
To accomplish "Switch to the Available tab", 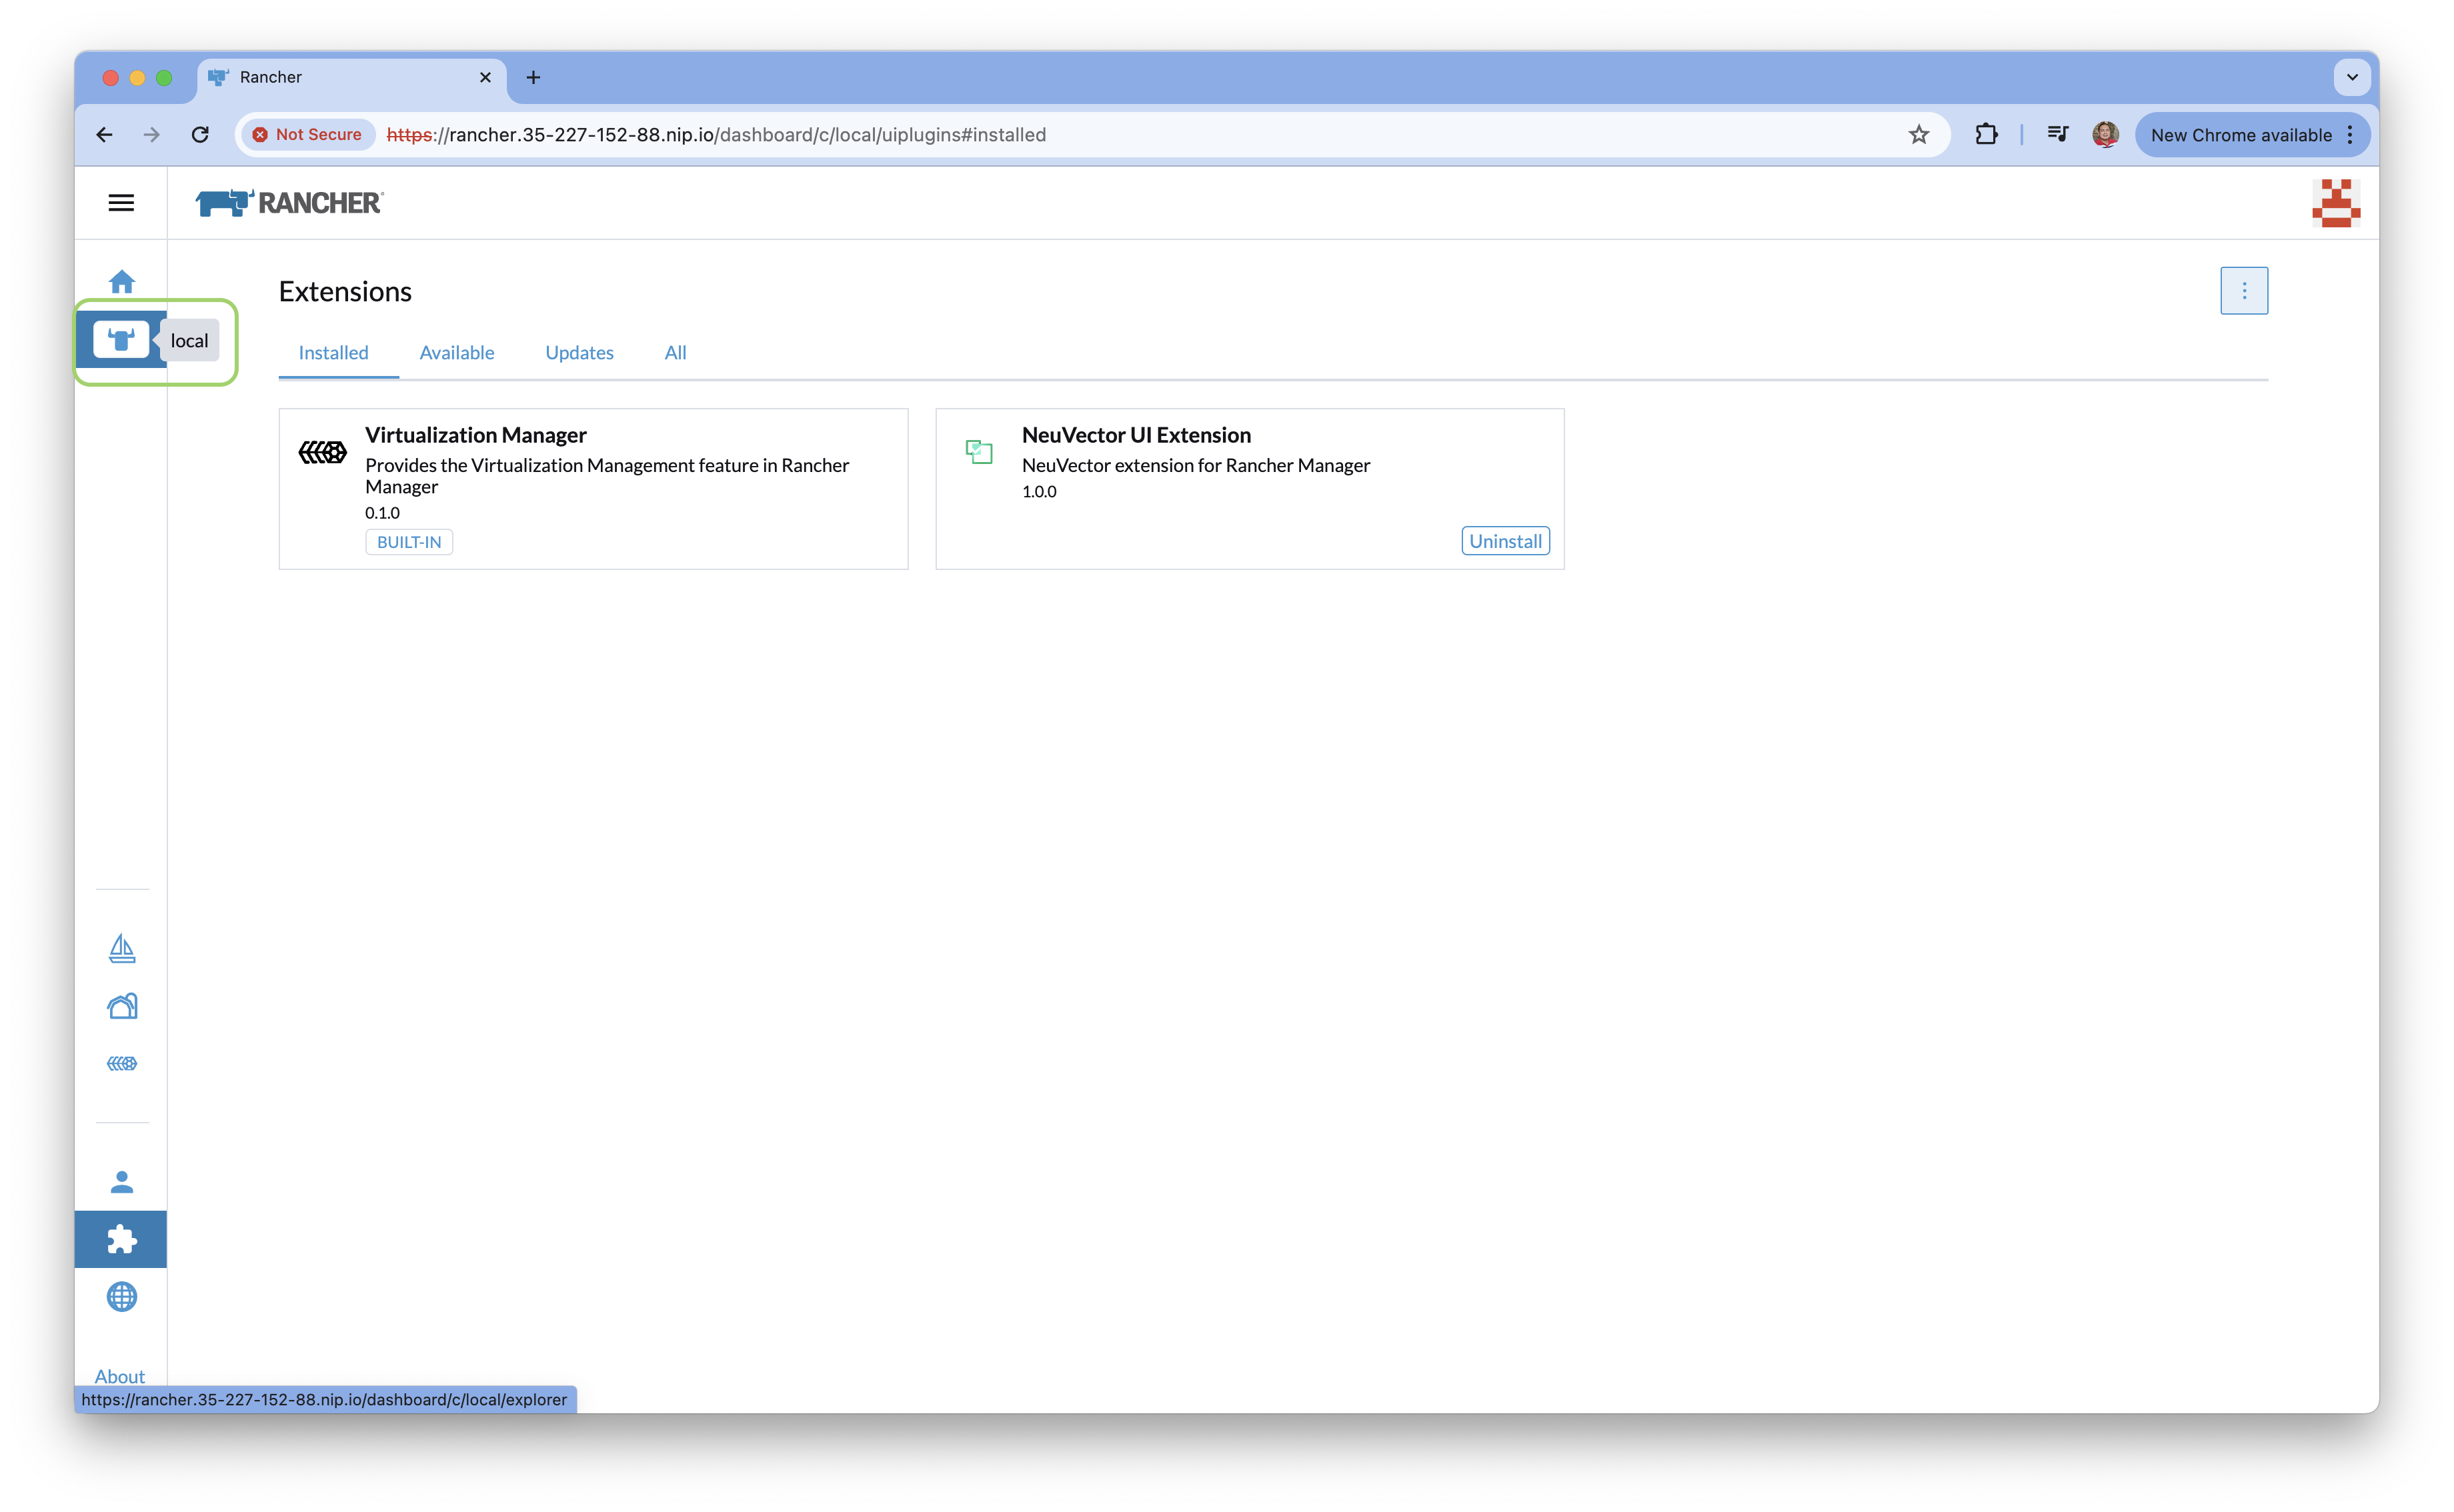I will 456,353.
